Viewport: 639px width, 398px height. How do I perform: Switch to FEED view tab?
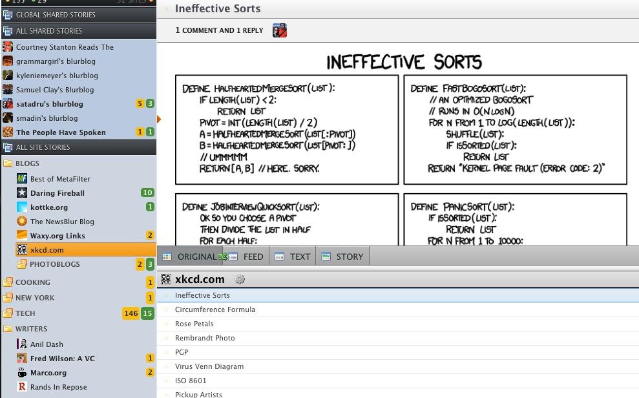tap(246, 257)
